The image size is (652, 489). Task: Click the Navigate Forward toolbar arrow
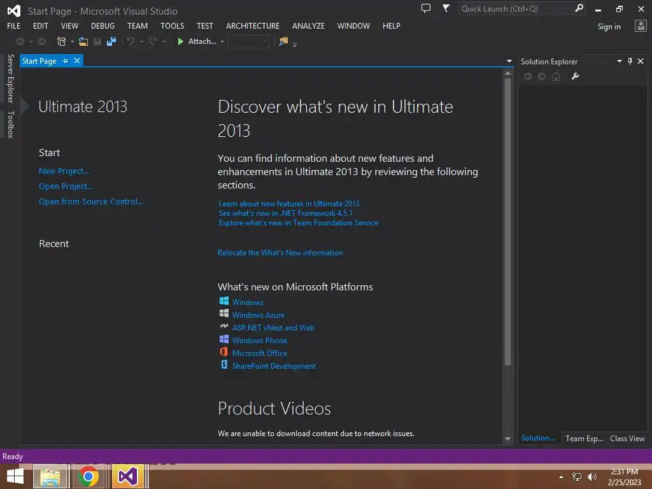[x=42, y=41]
